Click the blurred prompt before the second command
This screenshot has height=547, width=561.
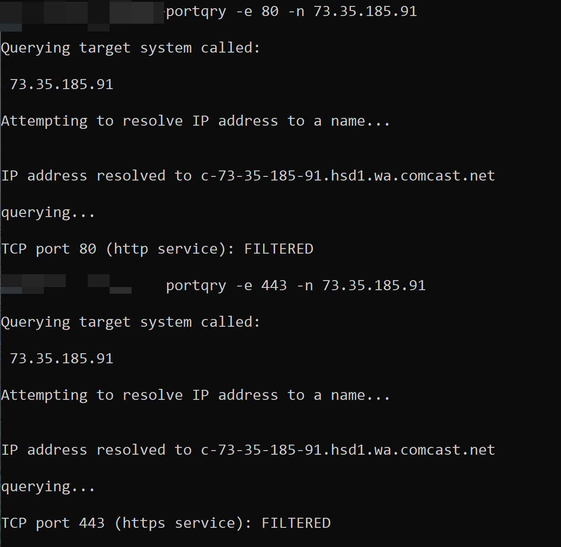tap(66, 284)
